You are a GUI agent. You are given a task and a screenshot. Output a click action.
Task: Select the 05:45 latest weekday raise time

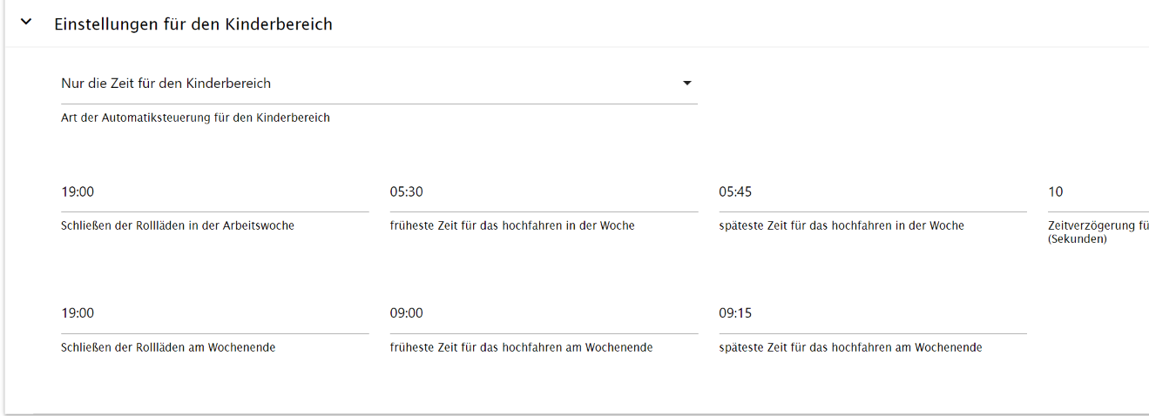tap(873, 192)
